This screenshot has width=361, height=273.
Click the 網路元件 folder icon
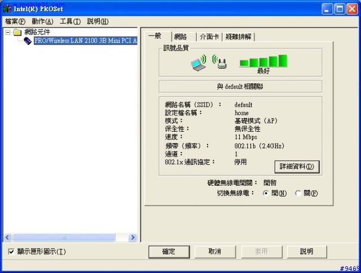coord(17,33)
